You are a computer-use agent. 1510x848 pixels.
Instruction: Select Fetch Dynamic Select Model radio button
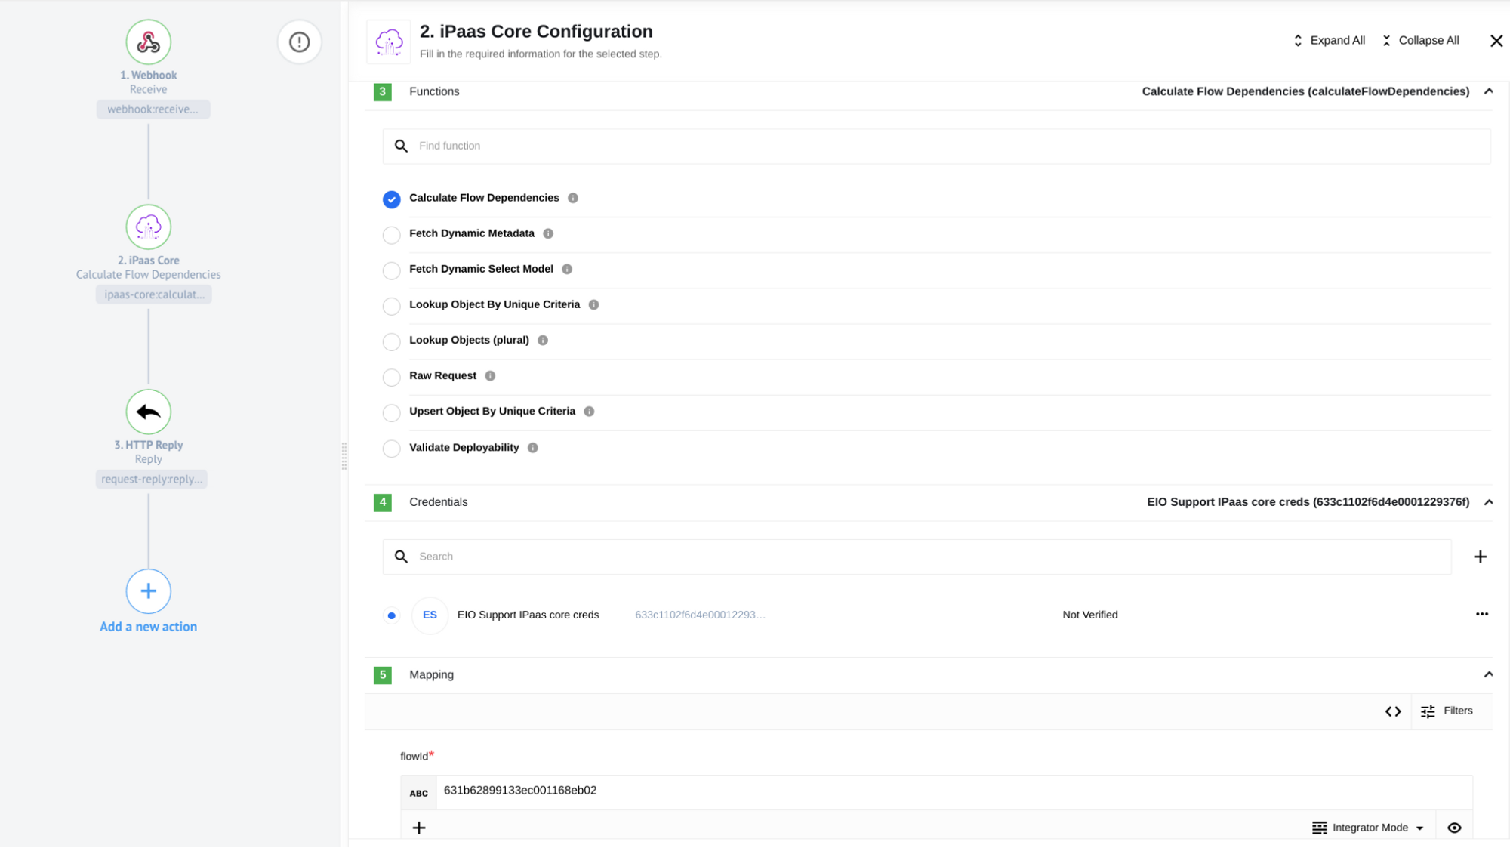[391, 270]
